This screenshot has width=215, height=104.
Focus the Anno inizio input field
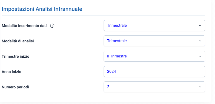coord(154,72)
